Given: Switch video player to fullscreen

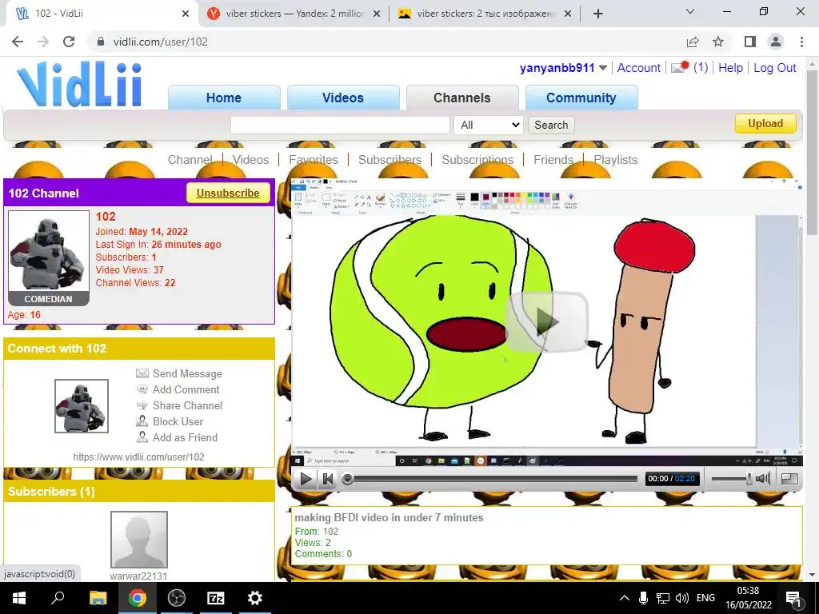Looking at the screenshot, I should click(x=789, y=478).
